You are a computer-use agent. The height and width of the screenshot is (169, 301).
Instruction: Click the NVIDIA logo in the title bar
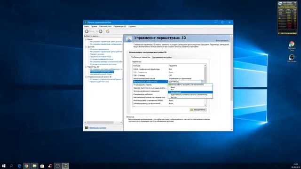86,23
